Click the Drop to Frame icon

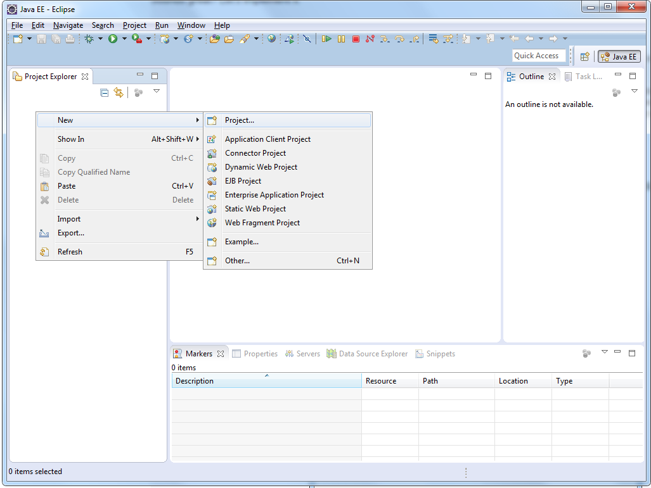click(x=433, y=39)
